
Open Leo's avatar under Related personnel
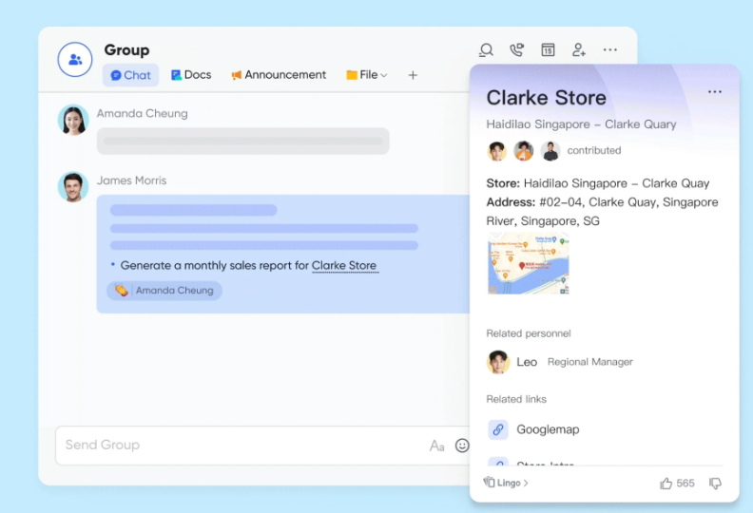[498, 362]
